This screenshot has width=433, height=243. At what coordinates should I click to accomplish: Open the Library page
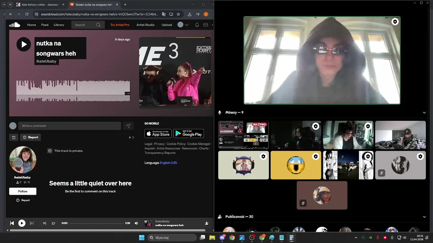pyautogui.click(x=59, y=25)
